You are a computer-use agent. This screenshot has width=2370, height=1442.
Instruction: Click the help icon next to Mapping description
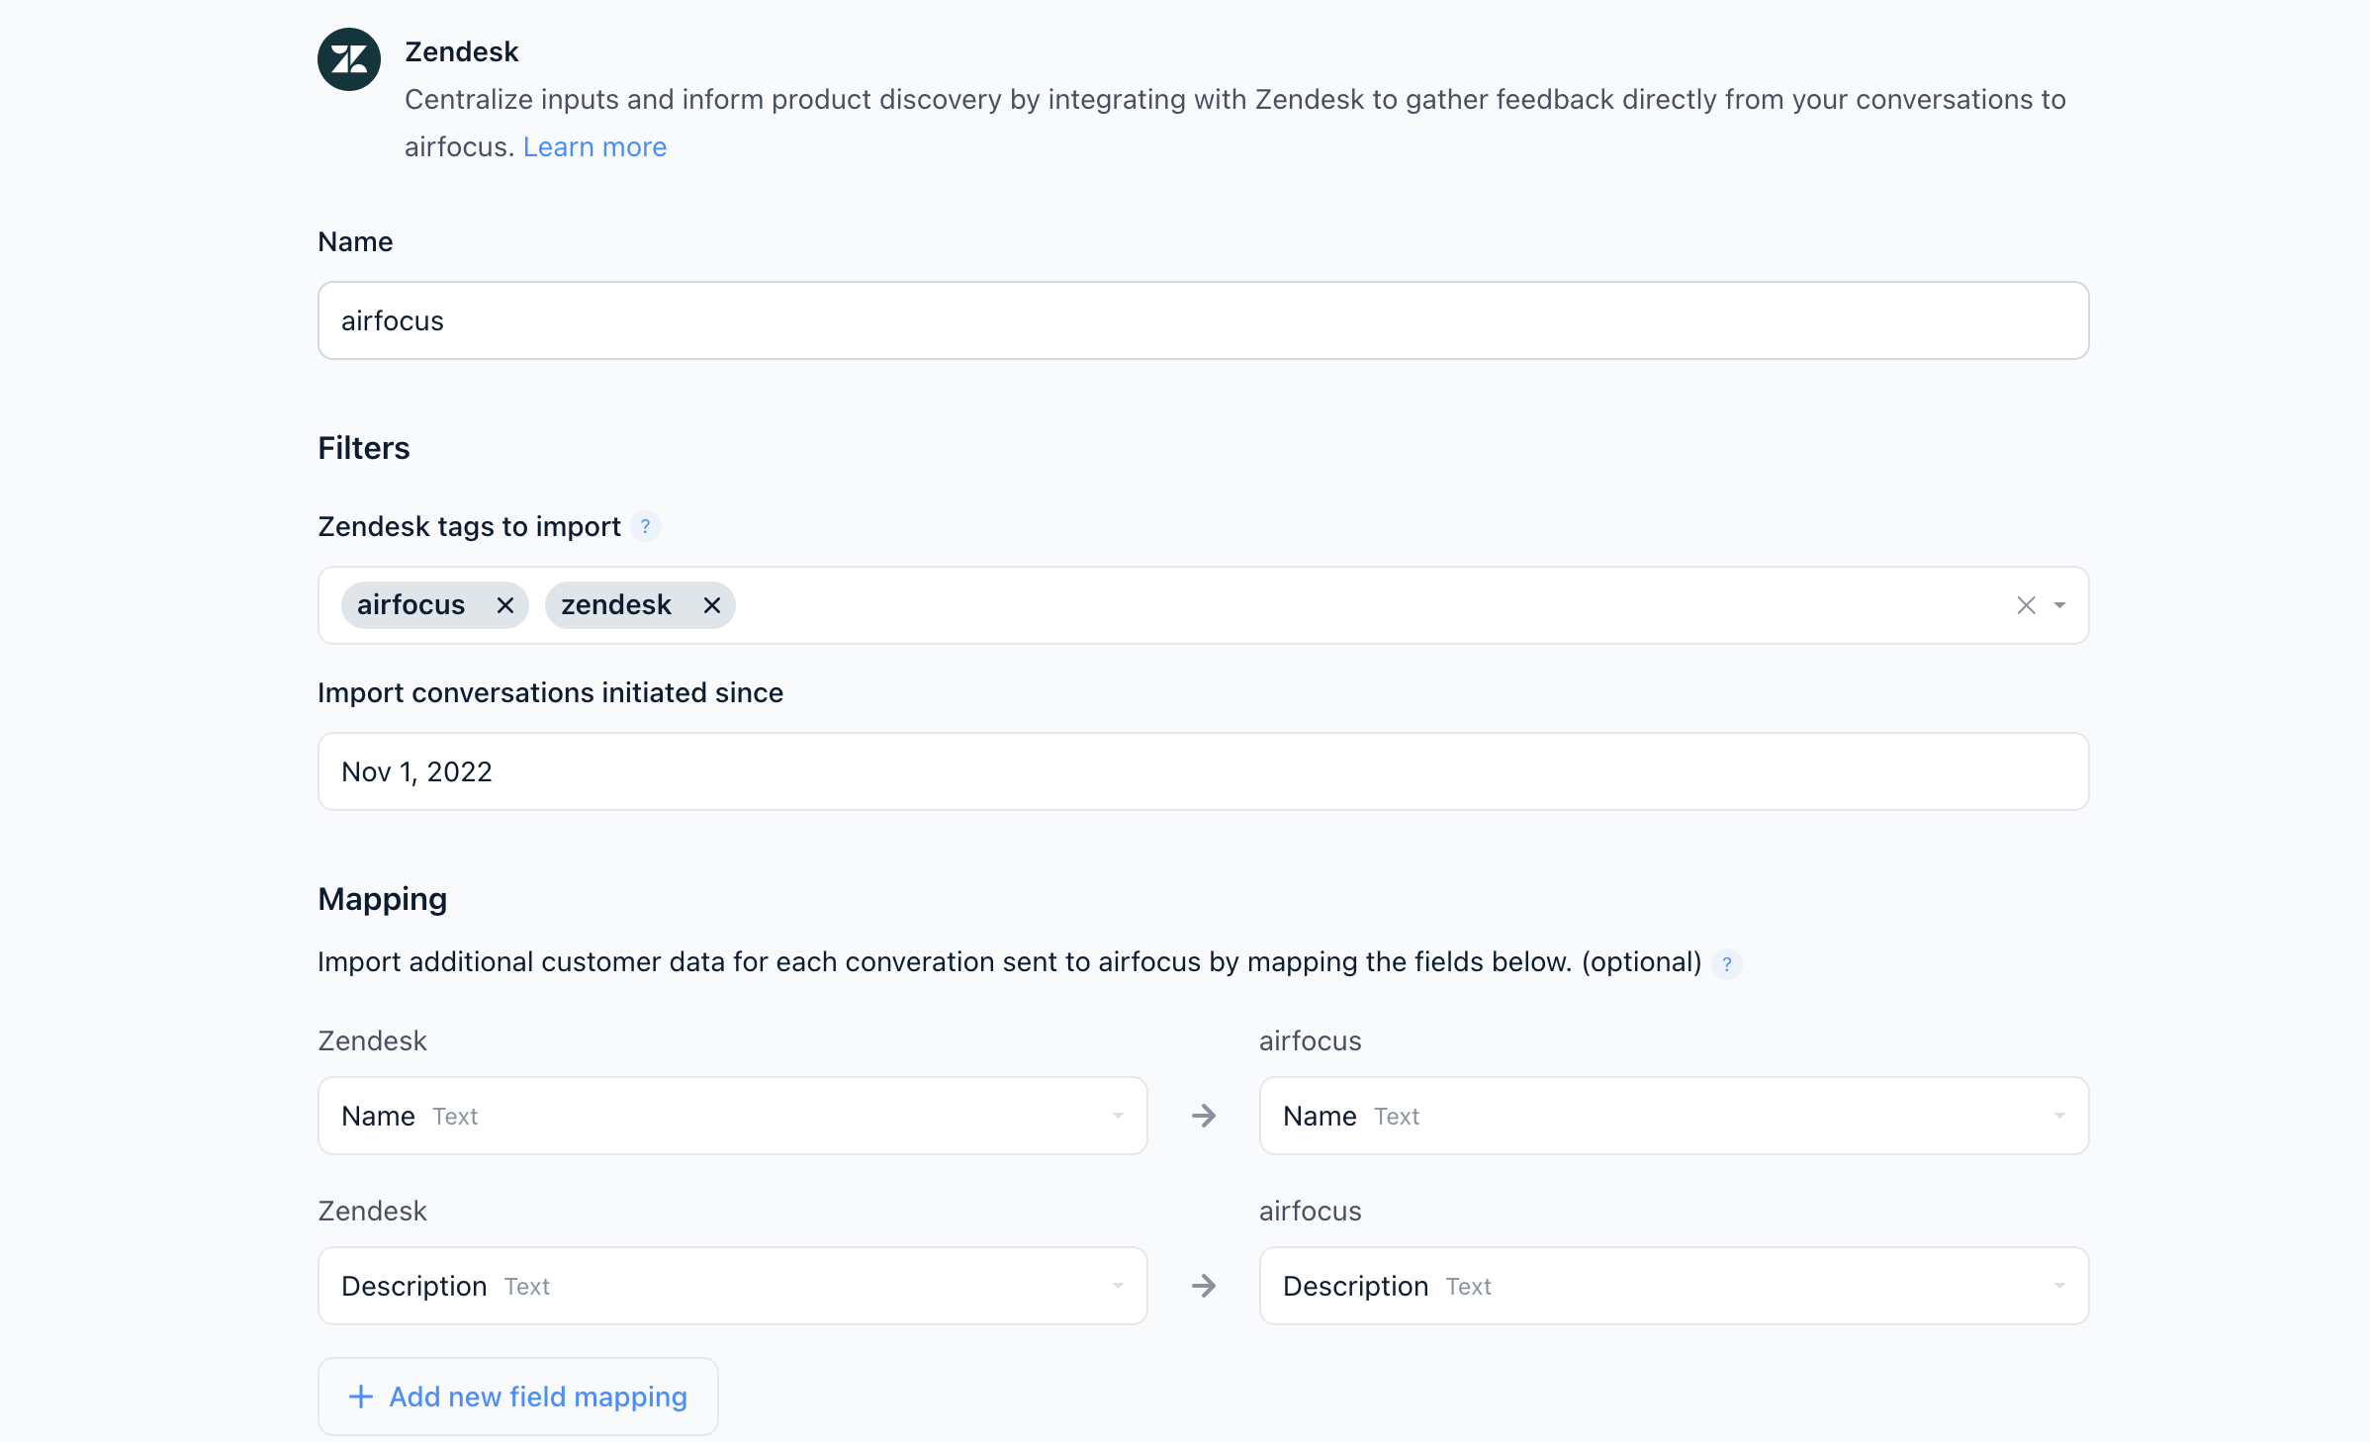pos(1727,963)
